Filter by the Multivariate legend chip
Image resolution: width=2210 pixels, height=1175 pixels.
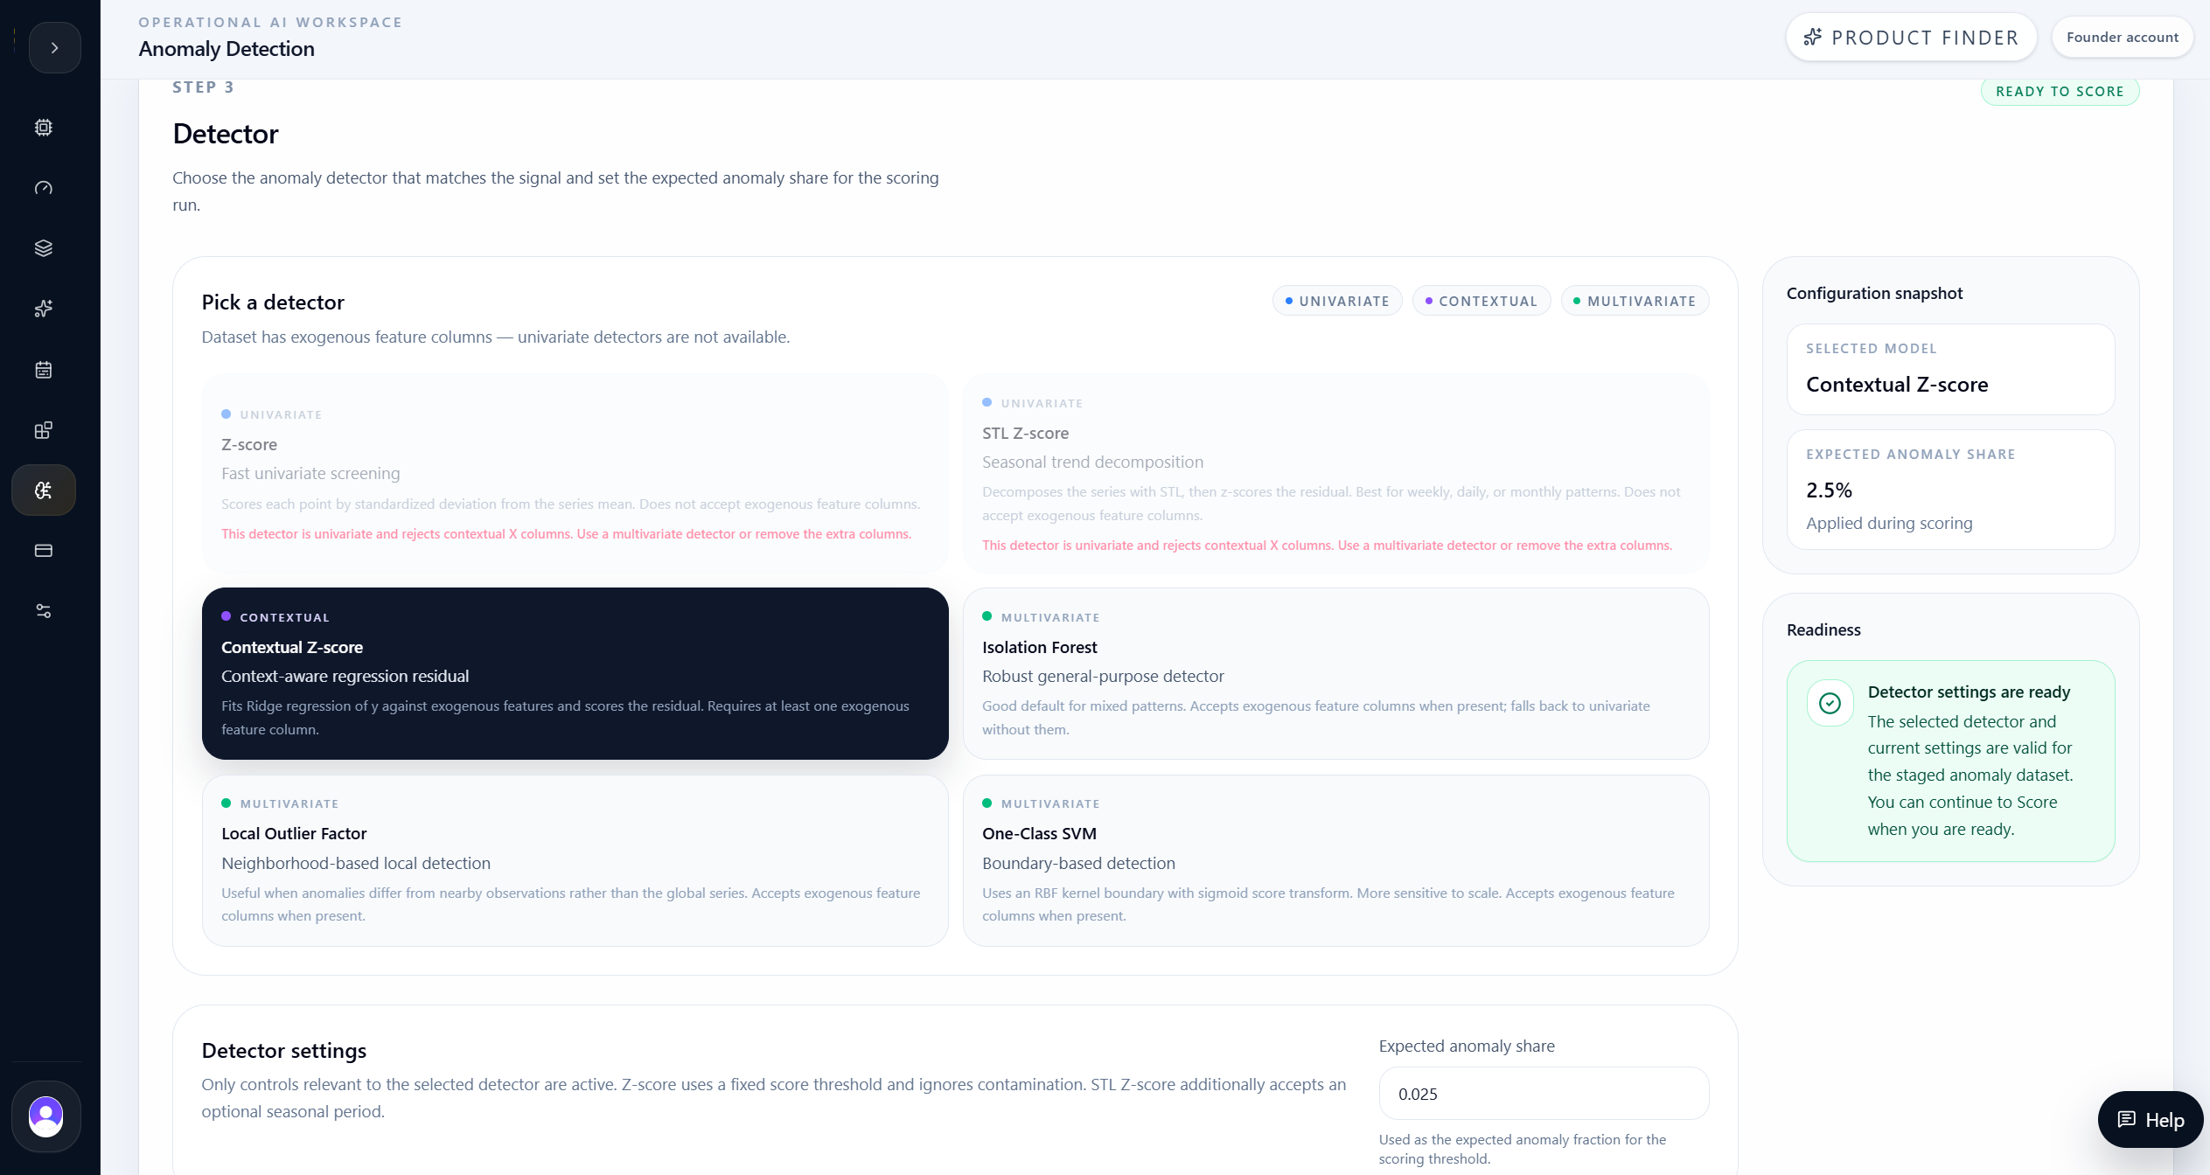1635,301
